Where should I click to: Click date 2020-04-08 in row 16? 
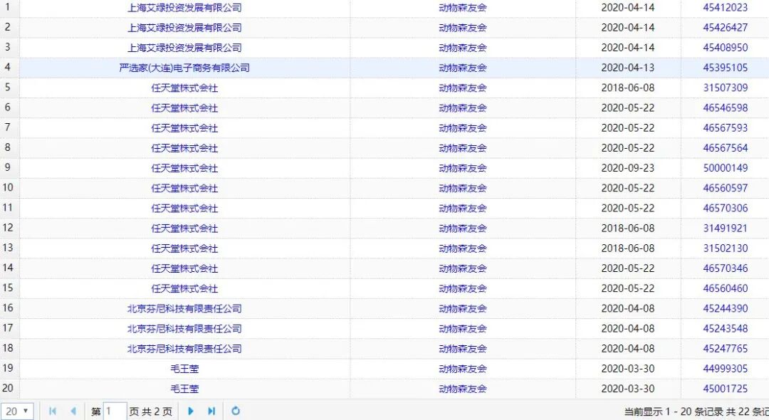point(628,309)
